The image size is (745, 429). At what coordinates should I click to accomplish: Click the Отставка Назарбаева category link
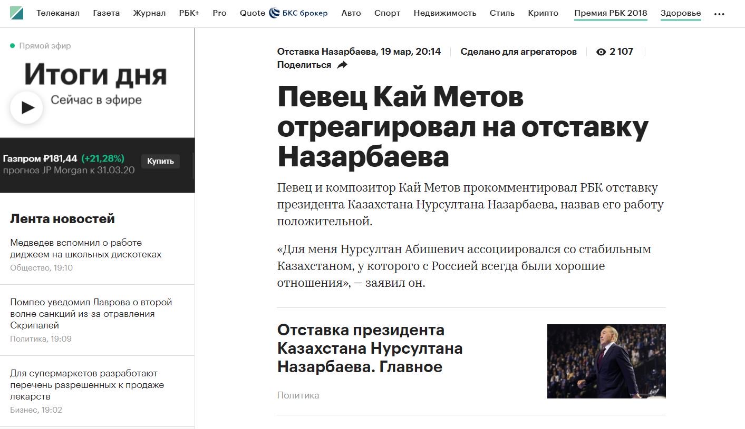pos(327,52)
